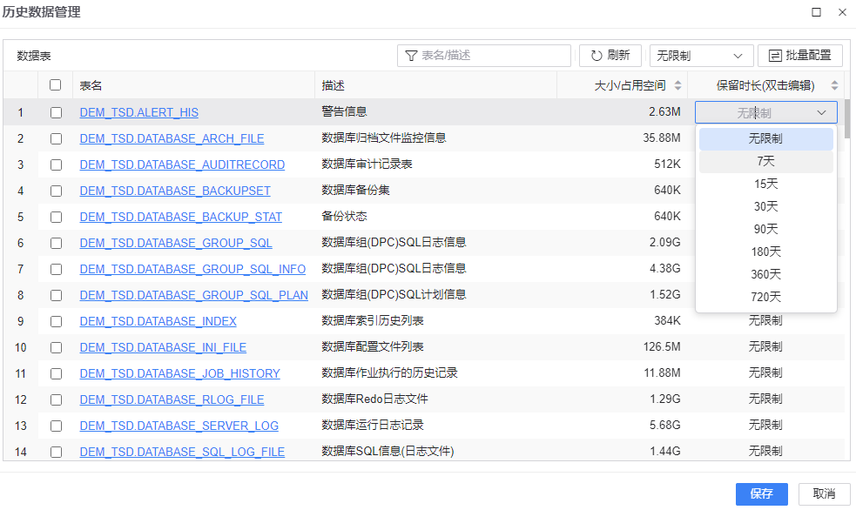This screenshot has height=510, width=856.
Task: Open the toolbar 无限制 retention dropdown
Action: [x=701, y=56]
